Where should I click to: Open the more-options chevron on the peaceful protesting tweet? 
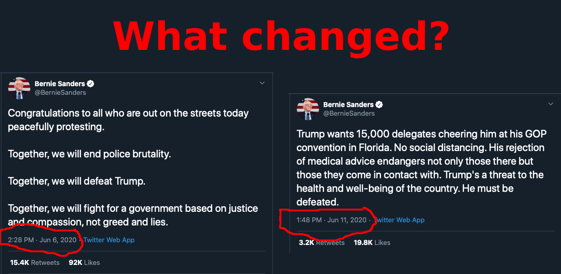tap(262, 83)
